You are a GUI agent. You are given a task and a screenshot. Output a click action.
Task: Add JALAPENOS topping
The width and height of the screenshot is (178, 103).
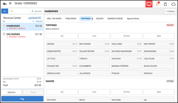tap(94, 73)
